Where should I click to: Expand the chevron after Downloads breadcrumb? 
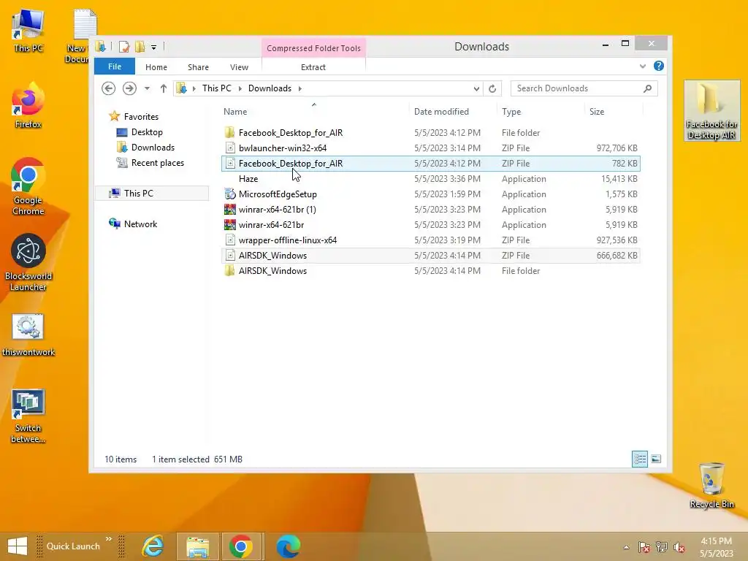pos(300,88)
